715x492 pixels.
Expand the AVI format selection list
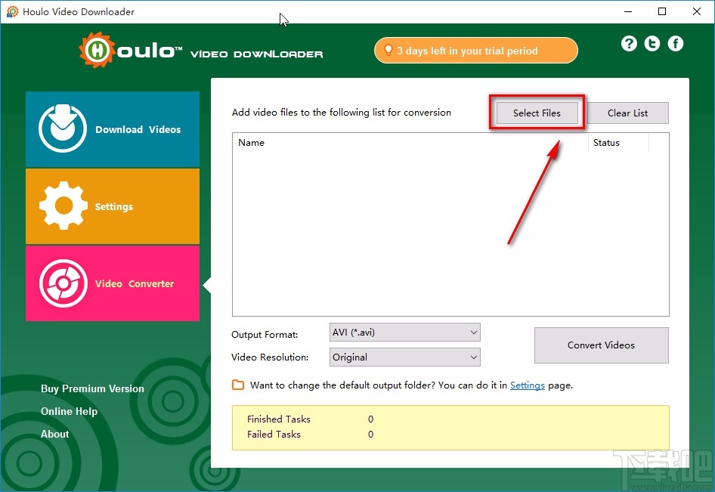point(473,332)
